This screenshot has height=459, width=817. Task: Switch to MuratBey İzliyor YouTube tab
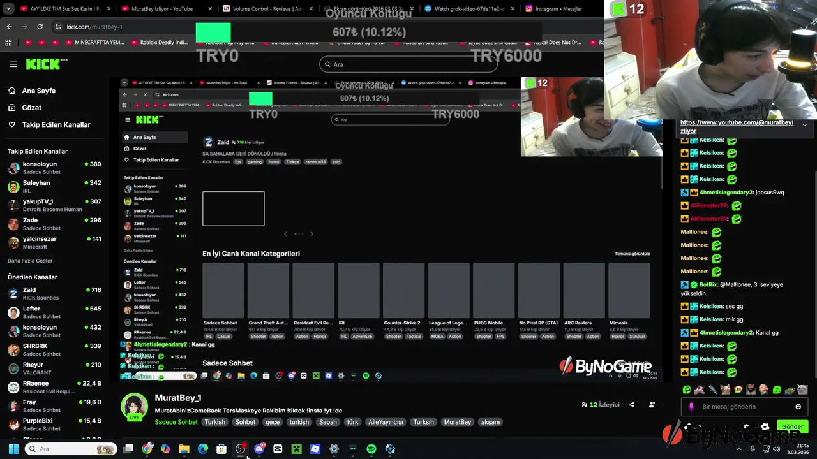pyautogui.click(x=165, y=9)
